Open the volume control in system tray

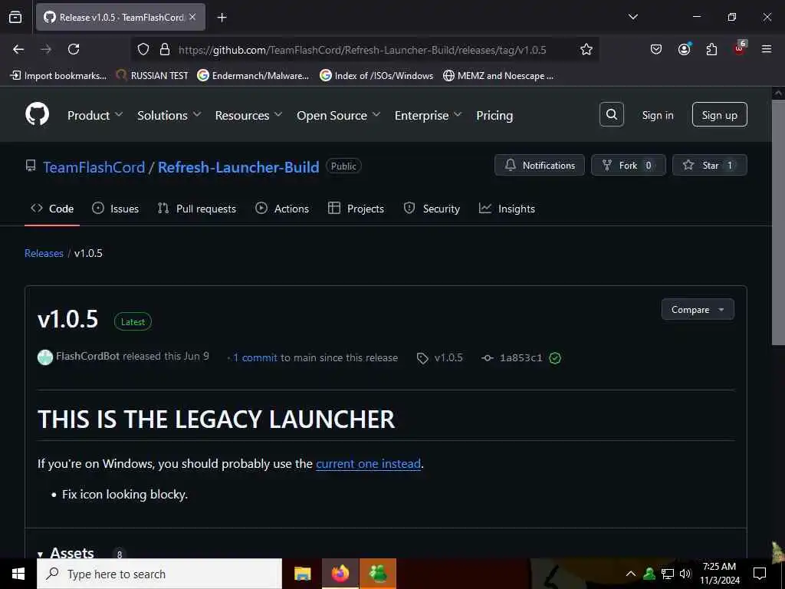[685, 574]
